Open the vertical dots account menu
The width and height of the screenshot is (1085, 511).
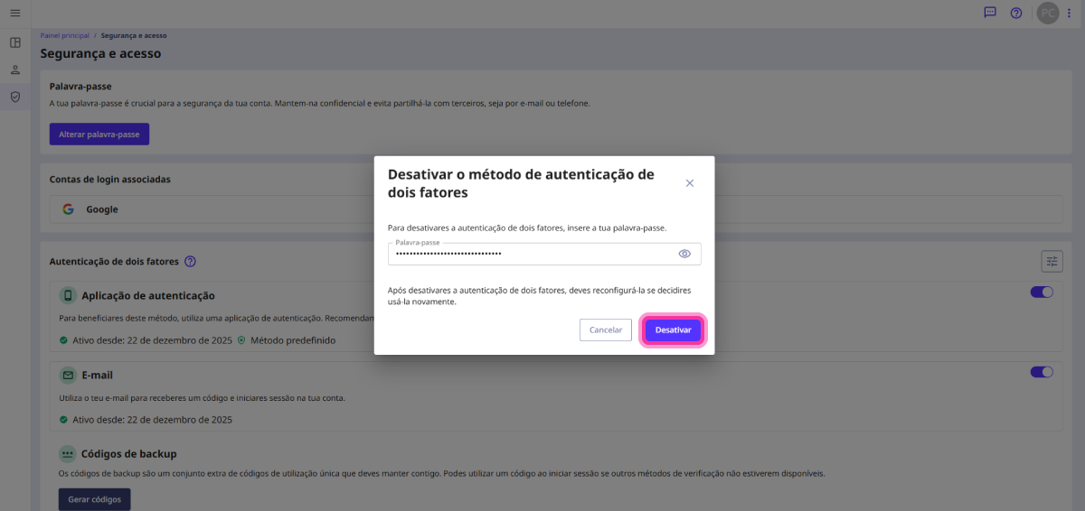(x=1070, y=13)
